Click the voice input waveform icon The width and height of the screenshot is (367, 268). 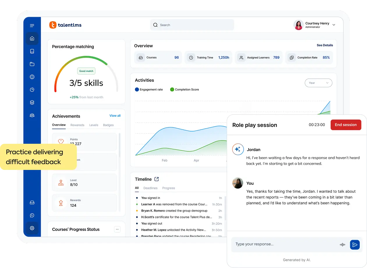(343, 245)
